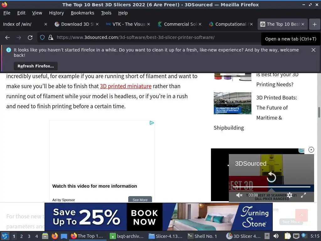Screen dimensions: 321x241
Task: Reload the current page
Action: (x=30, y=38)
